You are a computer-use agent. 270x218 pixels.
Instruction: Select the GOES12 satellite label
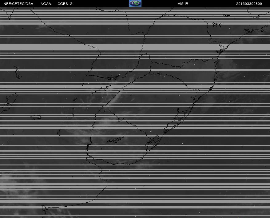65,4
